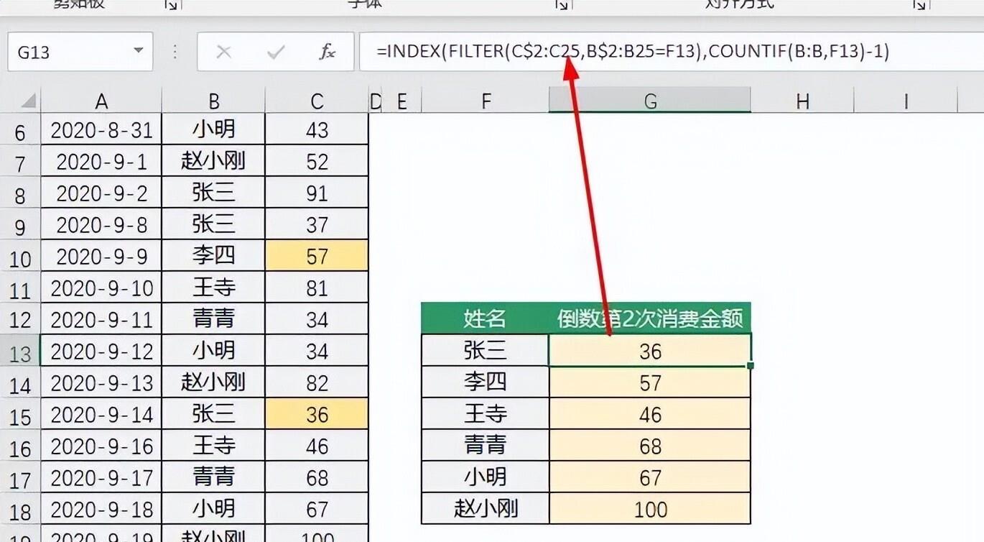
Task: Click the 倒数第2次消费金额 header cell
Action: (650, 318)
